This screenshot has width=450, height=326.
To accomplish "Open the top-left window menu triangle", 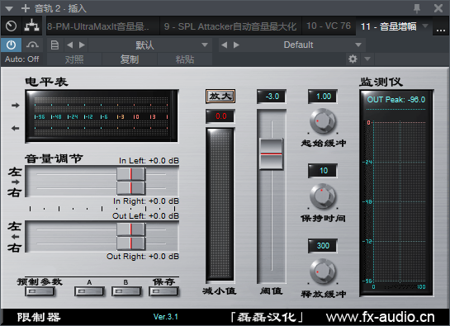I will pos(9,9).
